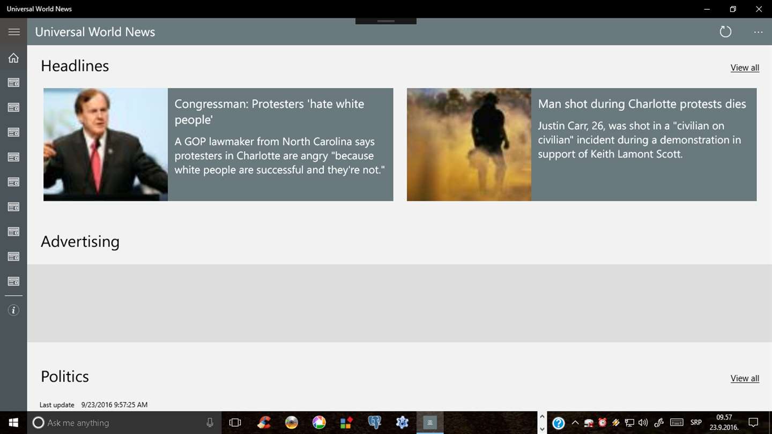Click the title bar drag handle at top center

pos(386,21)
